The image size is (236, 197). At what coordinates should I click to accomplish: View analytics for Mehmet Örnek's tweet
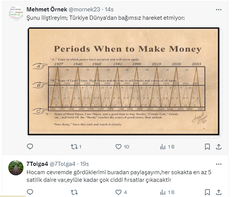pyautogui.click(x=163, y=147)
